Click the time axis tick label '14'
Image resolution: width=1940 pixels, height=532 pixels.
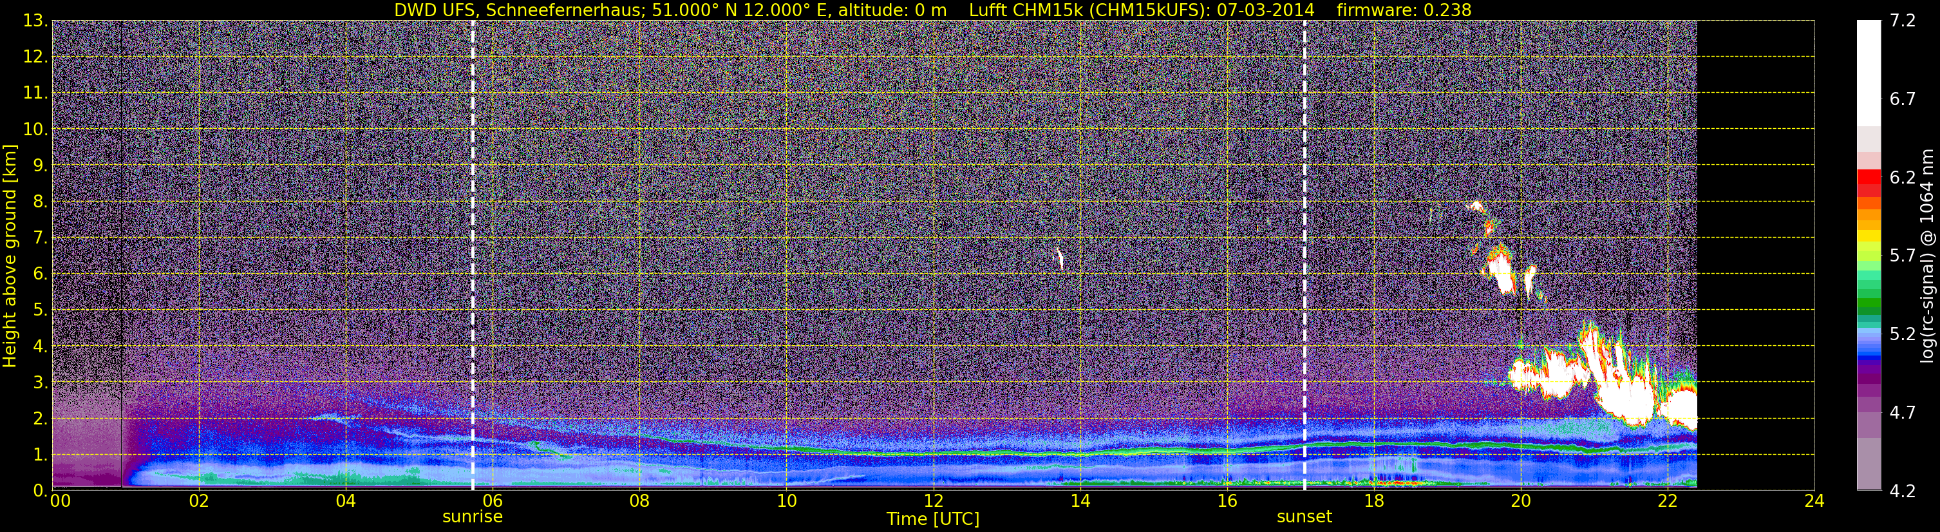tap(1080, 500)
